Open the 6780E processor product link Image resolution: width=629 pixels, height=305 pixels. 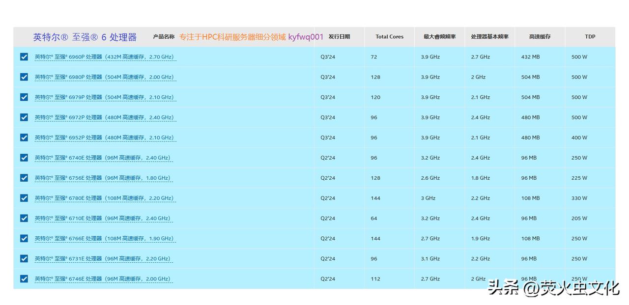(105, 198)
